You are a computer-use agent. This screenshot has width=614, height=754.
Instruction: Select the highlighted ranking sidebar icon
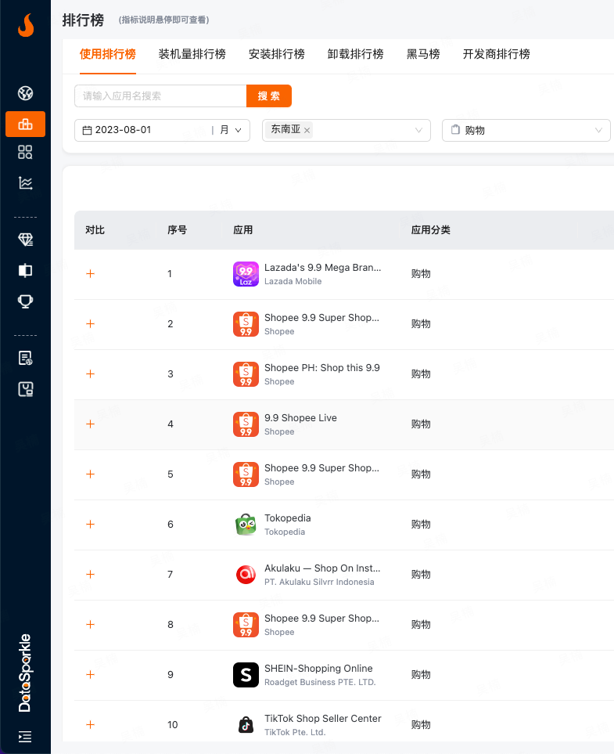pos(26,124)
